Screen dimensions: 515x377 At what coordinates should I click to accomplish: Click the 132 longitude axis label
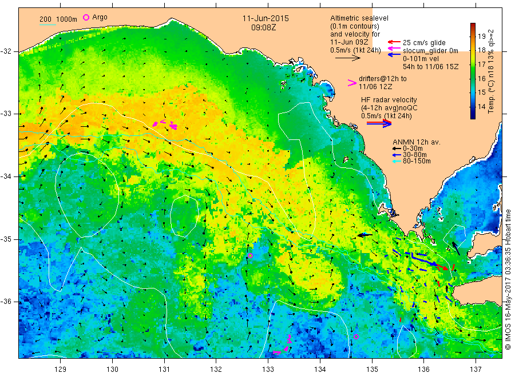216,370
